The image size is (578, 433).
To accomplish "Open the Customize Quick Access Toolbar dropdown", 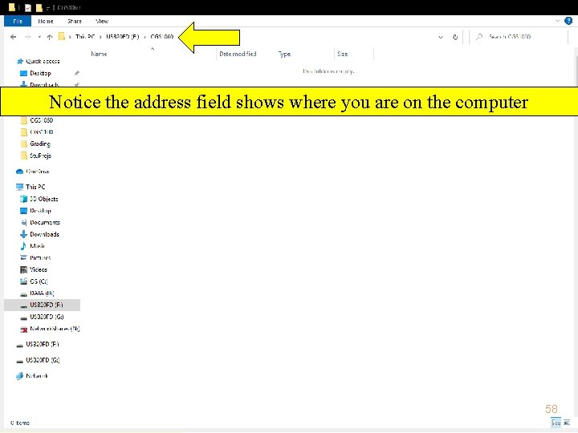I will point(48,8).
